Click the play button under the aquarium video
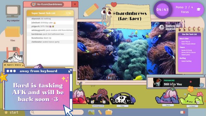This screenshot has width=206, height=116. (78, 82)
